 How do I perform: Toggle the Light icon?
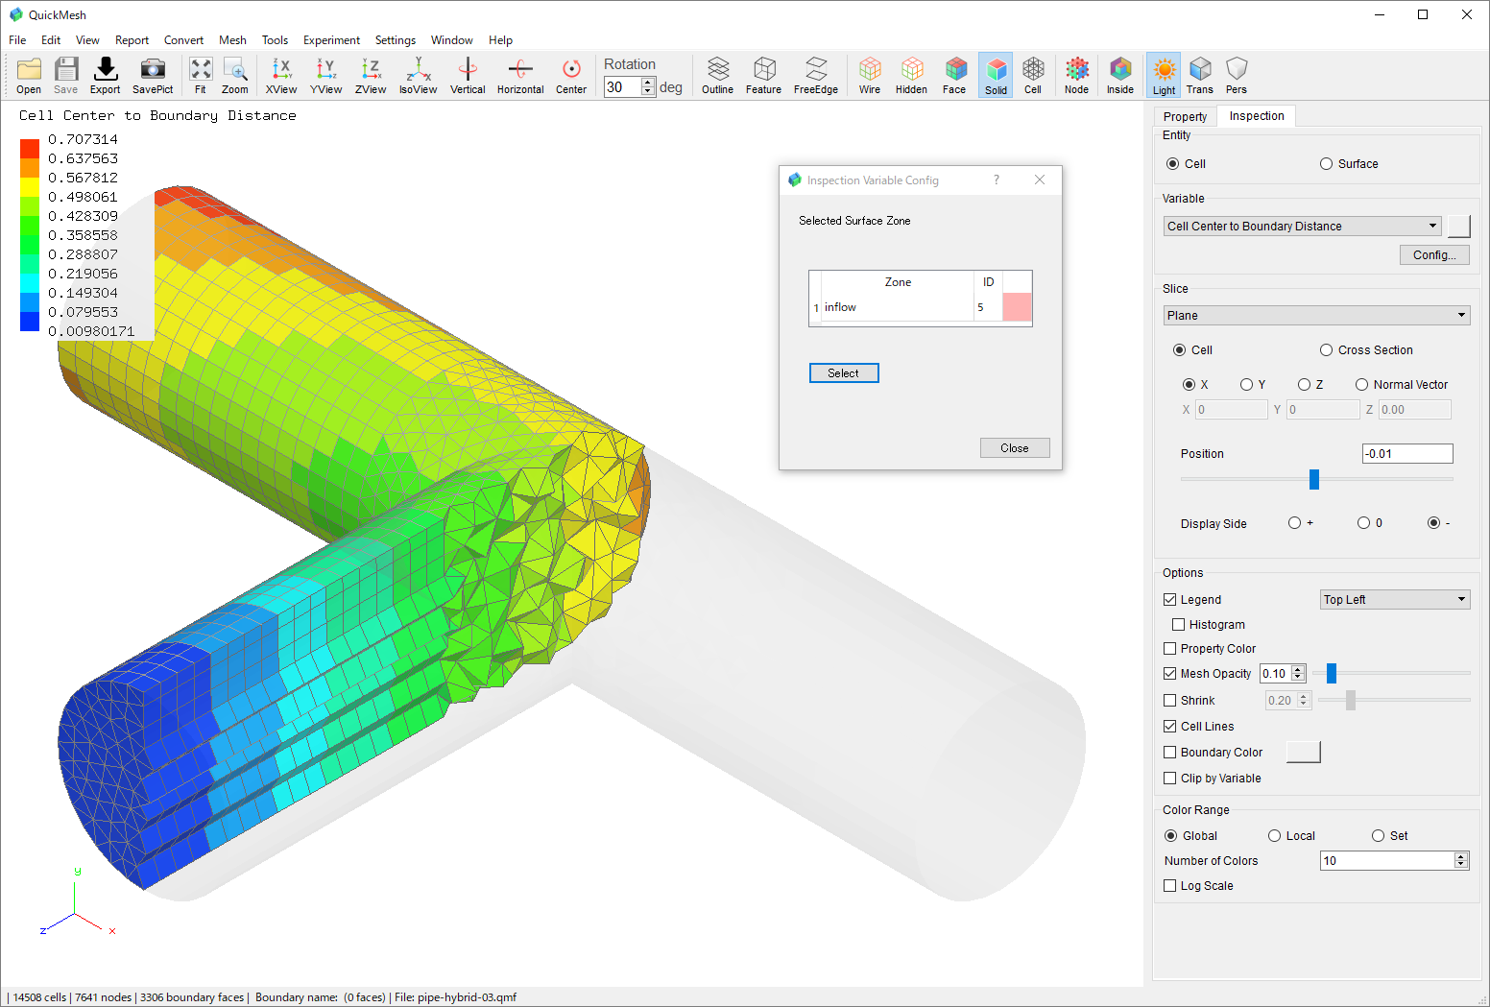coord(1164,75)
